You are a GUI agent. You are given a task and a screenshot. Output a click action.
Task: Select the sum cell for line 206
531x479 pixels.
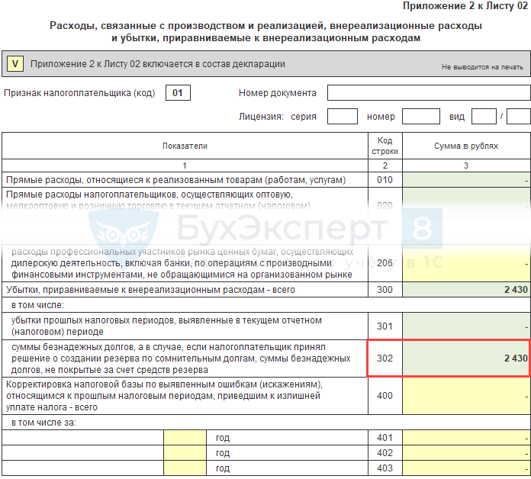[x=466, y=263]
